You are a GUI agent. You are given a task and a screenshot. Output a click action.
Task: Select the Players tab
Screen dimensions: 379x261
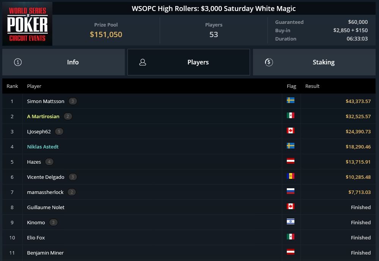pos(189,62)
